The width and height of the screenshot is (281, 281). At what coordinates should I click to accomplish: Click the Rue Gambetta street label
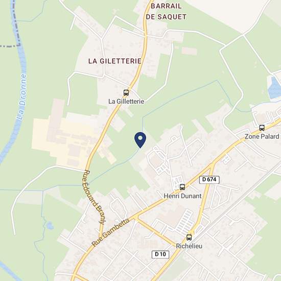pos(110,232)
